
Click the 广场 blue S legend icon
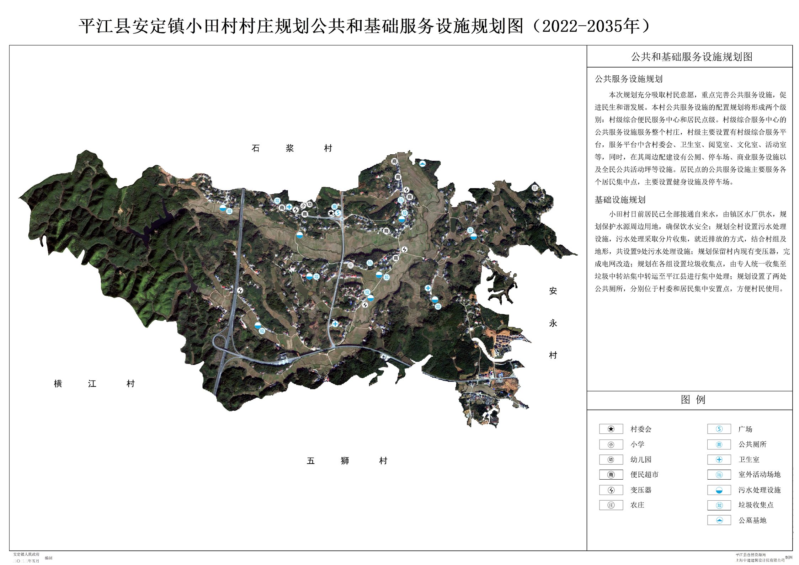(719, 429)
